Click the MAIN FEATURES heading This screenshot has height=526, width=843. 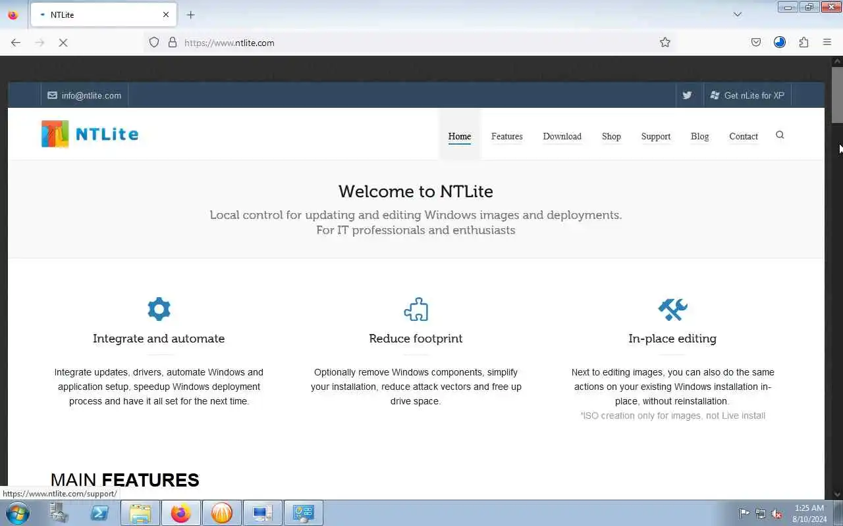(x=124, y=480)
